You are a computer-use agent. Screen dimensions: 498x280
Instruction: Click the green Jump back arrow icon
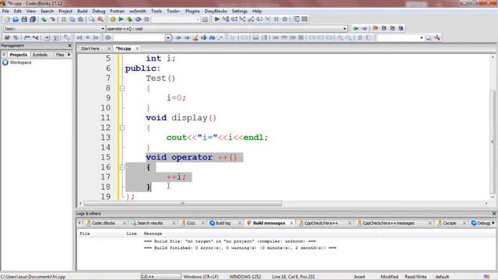click(x=356, y=29)
